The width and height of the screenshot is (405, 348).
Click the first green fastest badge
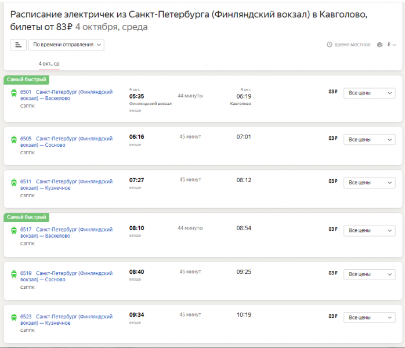coord(26,79)
